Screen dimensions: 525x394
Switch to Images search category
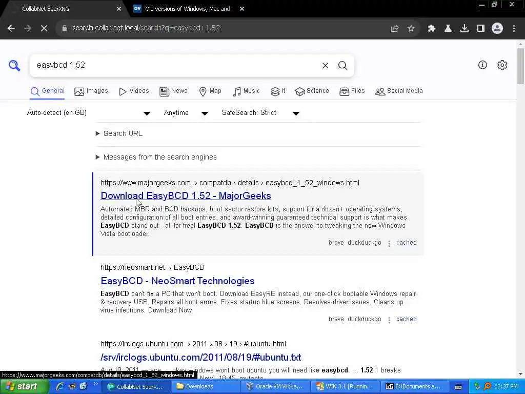(91, 91)
